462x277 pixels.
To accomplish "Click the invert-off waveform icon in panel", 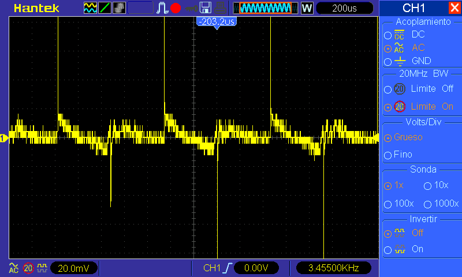I will 400,233.
